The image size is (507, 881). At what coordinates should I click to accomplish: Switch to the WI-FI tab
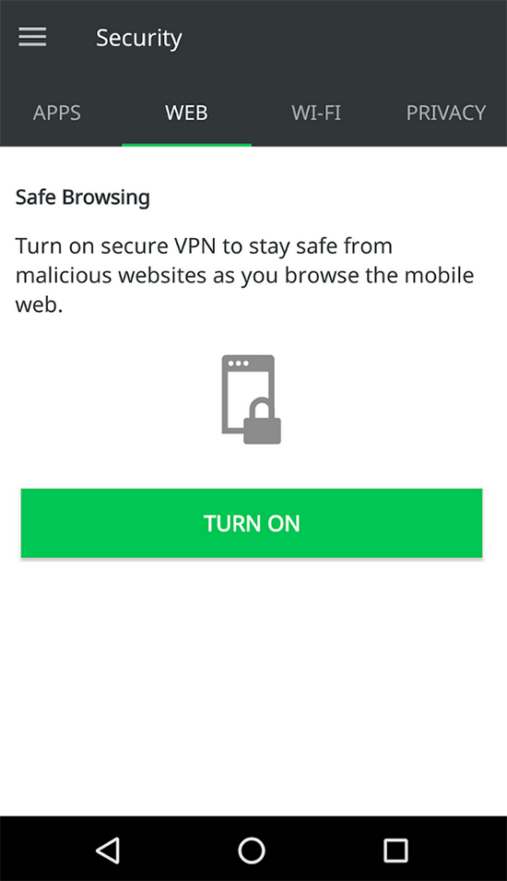click(316, 113)
